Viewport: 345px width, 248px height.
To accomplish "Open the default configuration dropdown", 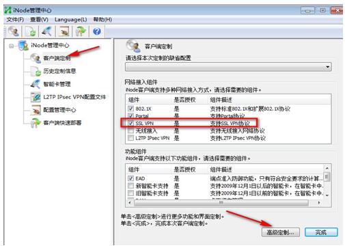I will (228, 67).
